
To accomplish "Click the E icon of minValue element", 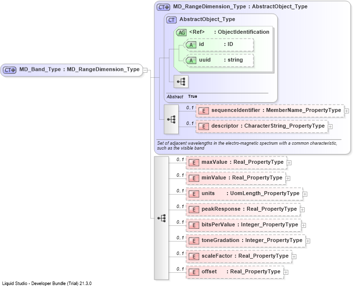I will 194,178.
